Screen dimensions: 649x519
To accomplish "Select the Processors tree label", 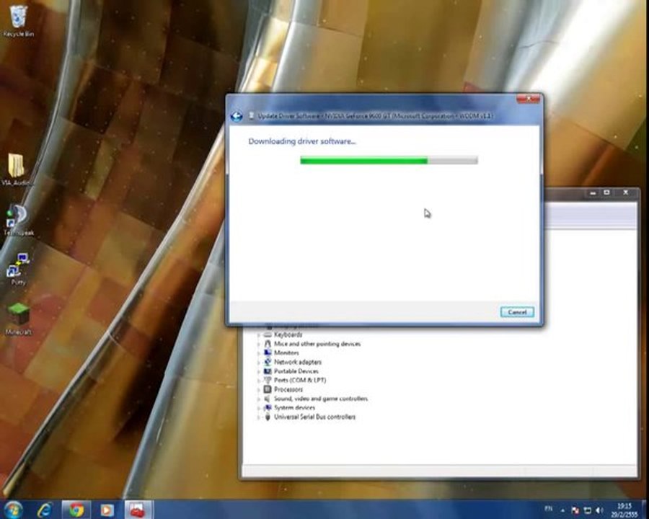I will (x=288, y=389).
